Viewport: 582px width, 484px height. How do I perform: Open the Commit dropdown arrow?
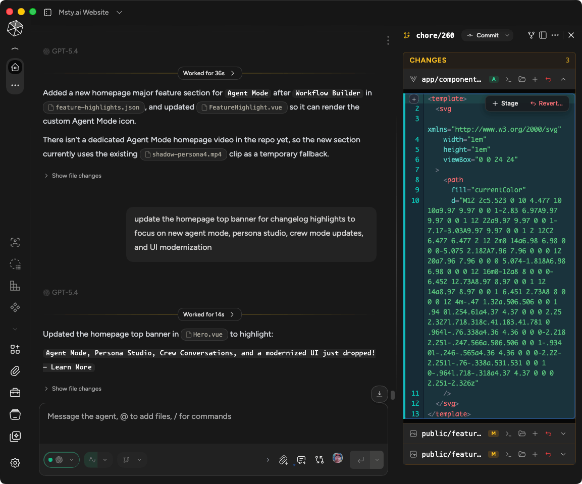point(507,35)
